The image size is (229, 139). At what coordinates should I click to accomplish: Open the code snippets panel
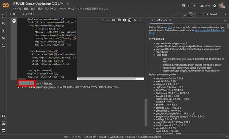click(3, 116)
